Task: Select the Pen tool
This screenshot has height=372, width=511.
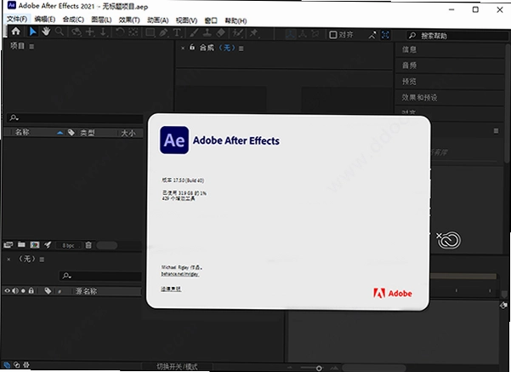Action: [163, 32]
